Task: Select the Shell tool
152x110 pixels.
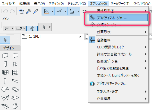Action: [5, 98]
